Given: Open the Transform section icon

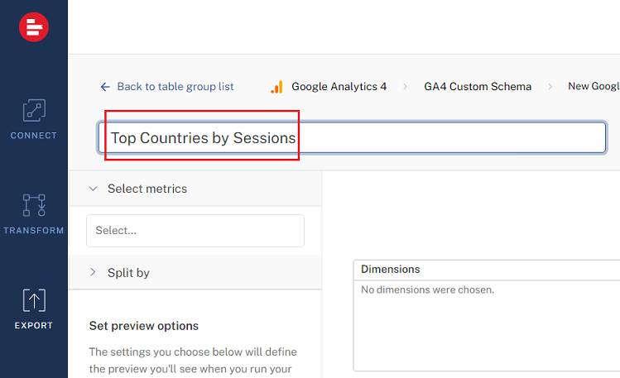Looking at the screenshot, I should point(34,205).
